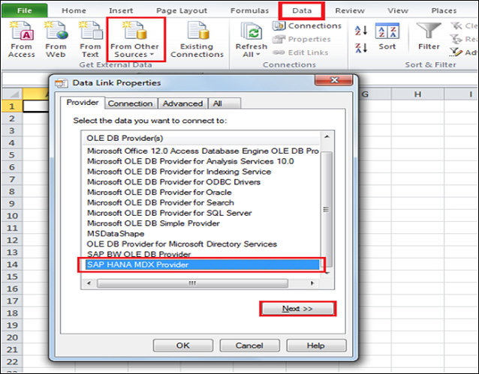Viewport: 479px width, 374px height.
Task: Switch to the Formulas tab
Action: click(x=249, y=10)
